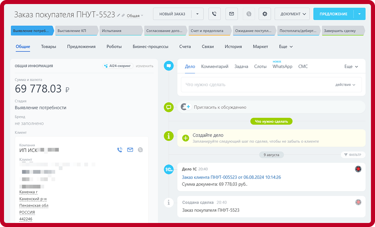Viewport: 375px width, 227px height.
Task: Click the изменить link in Общая информация
Action: point(145,66)
